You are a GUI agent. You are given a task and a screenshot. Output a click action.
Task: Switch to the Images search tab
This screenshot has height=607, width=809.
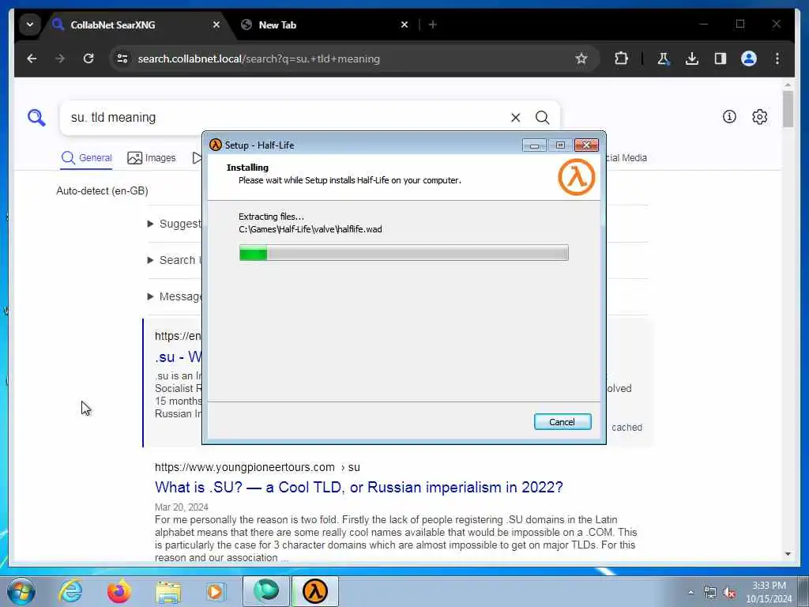(x=152, y=158)
